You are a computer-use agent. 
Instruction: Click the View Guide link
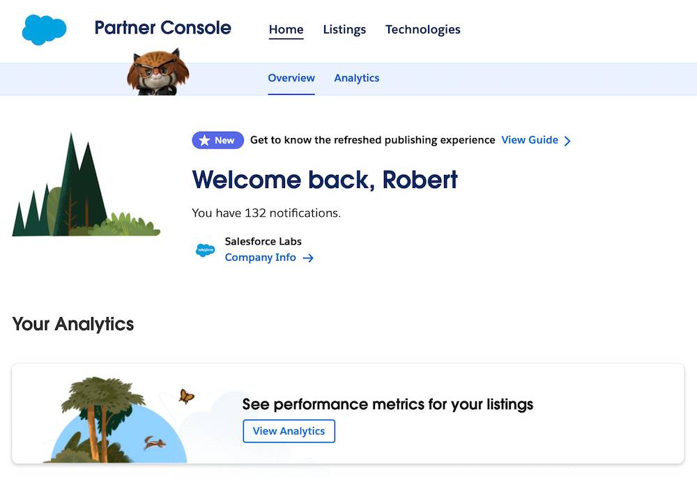[x=530, y=140]
